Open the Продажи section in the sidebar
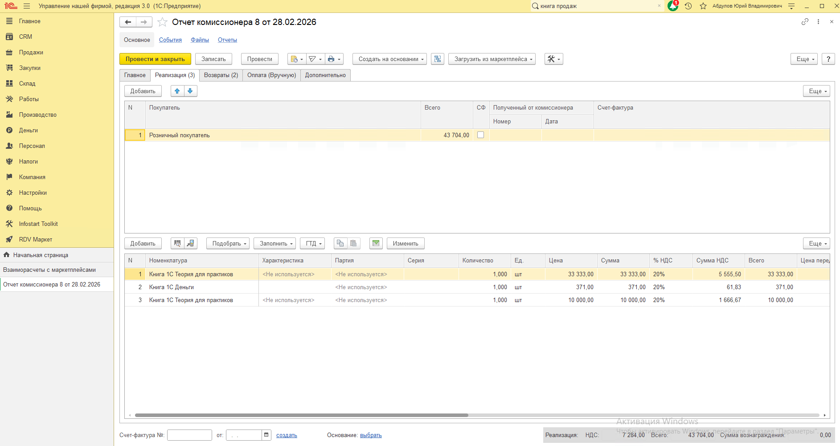The height and width of the screenshot is (446, 840). point(31,52)
